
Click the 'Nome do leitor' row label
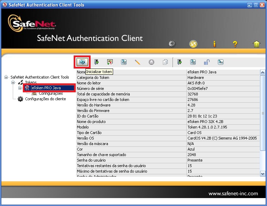tap(89, 83)
